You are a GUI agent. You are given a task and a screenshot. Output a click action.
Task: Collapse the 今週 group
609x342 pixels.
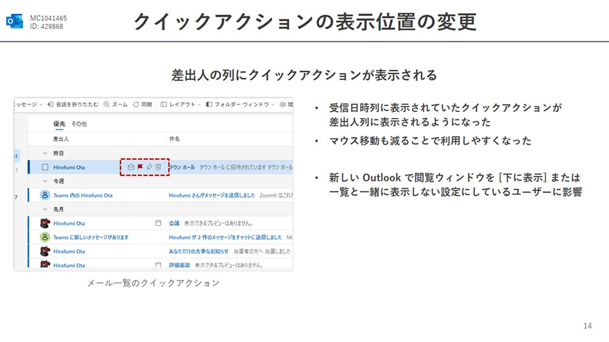45,181
